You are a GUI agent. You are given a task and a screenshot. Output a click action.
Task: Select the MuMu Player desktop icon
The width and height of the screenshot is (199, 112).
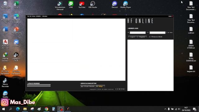tap(126, 5)
